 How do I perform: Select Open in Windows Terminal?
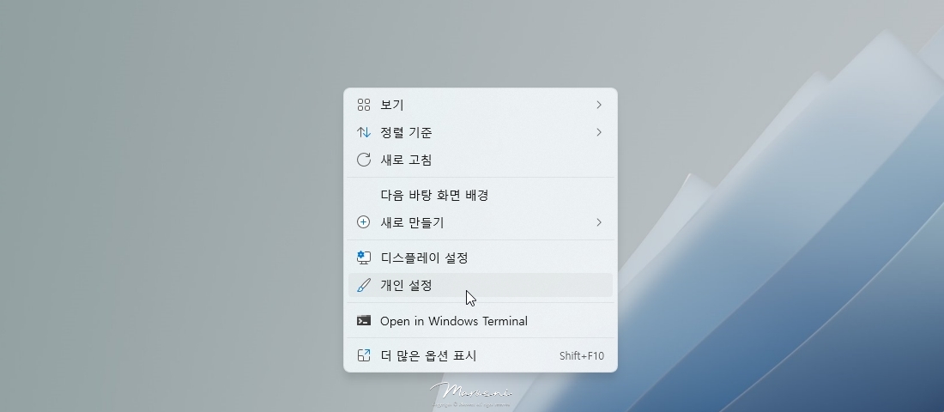[481, 320]
